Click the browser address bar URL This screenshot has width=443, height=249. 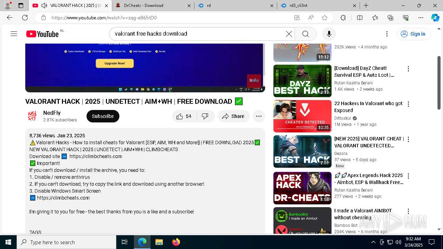tap(104, 18)
